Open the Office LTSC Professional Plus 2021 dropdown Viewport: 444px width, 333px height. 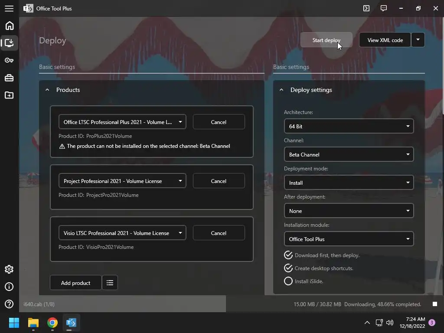tap(122, 122)
